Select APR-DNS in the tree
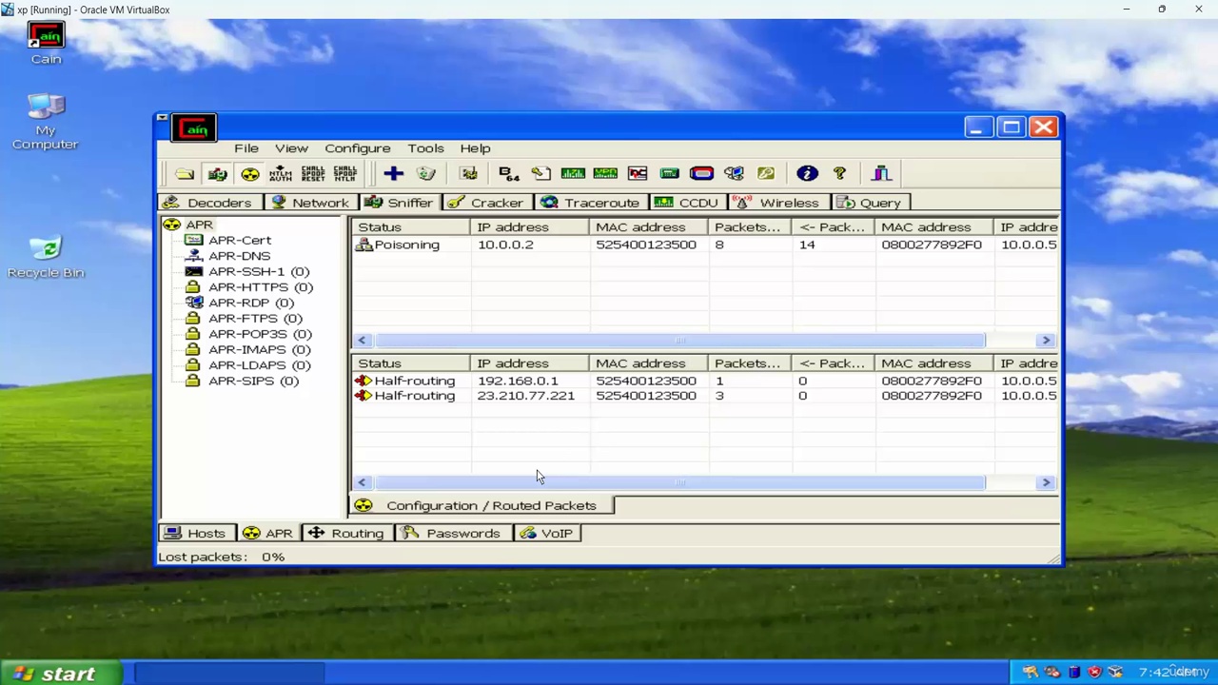This screenshot has width=1218, height=685. point(239,256)
